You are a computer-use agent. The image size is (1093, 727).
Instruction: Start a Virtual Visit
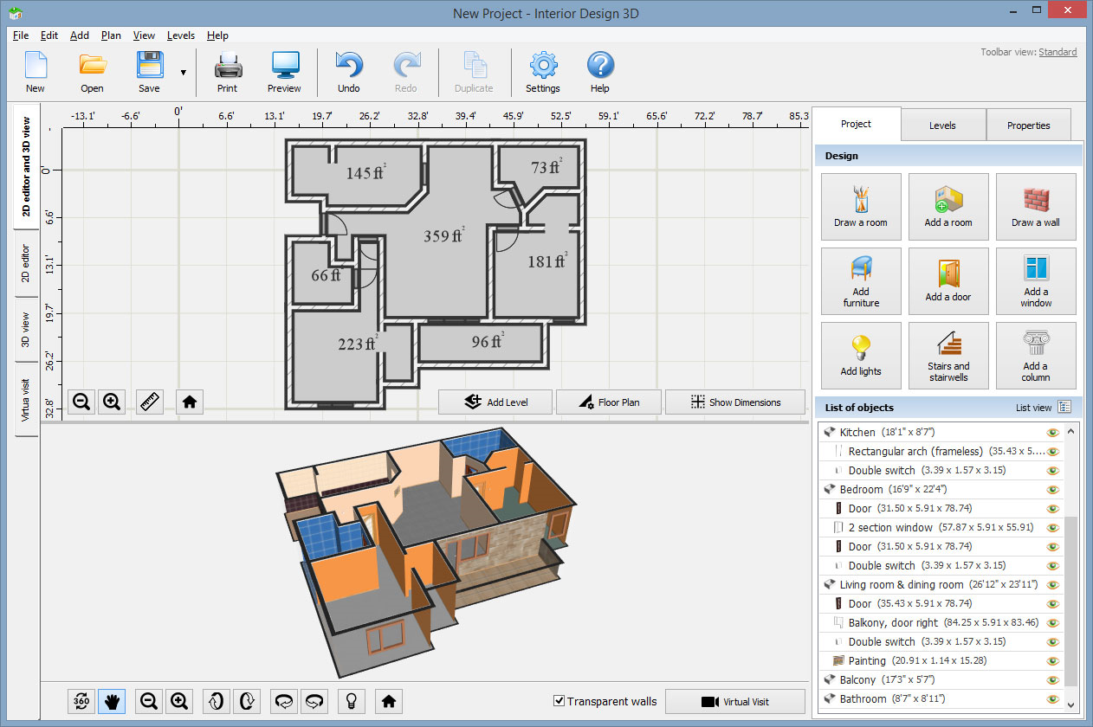[x=735, y=701]
